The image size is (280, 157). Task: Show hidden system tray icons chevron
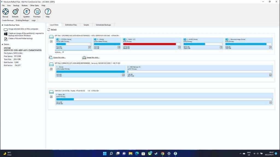[240, 153]
